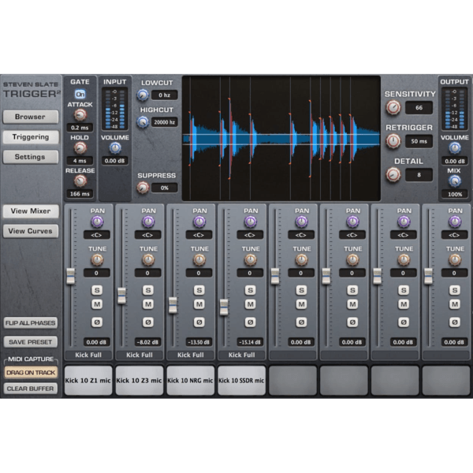This screenshot has width=473, height=473.
Task: Mute the second mixer channel
Action: point(147,305)
